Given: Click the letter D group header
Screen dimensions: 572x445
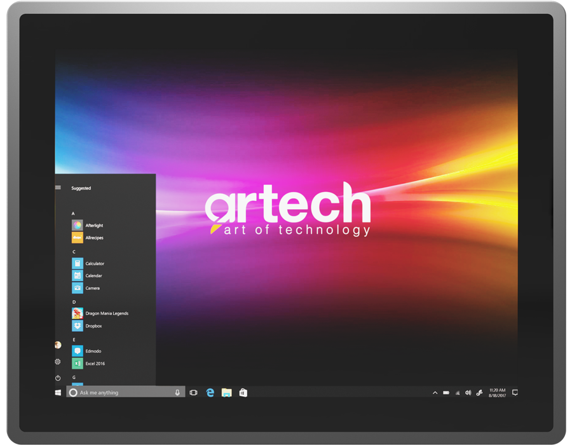Looking at the screenshot, I should [74, 302].
